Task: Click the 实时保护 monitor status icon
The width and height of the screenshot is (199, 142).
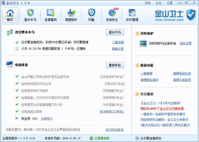Action: point(143,43)
